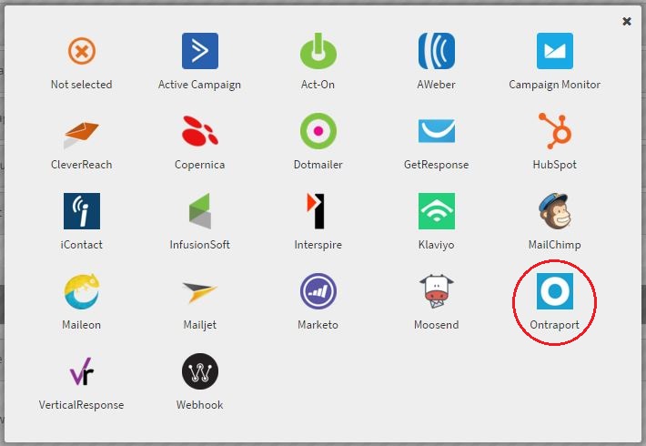Click the "Moosend" label text
This screenshot has height=446, width=646.
(x=437, y=325)
